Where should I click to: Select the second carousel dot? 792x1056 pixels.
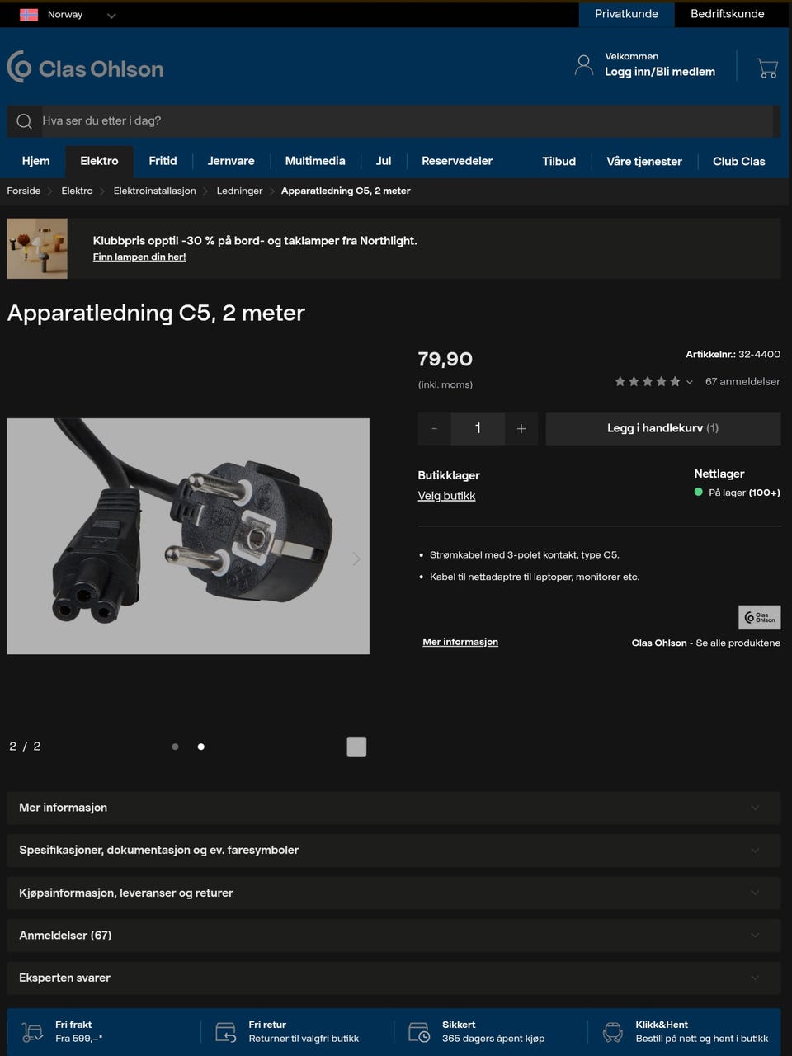(201, 747)
